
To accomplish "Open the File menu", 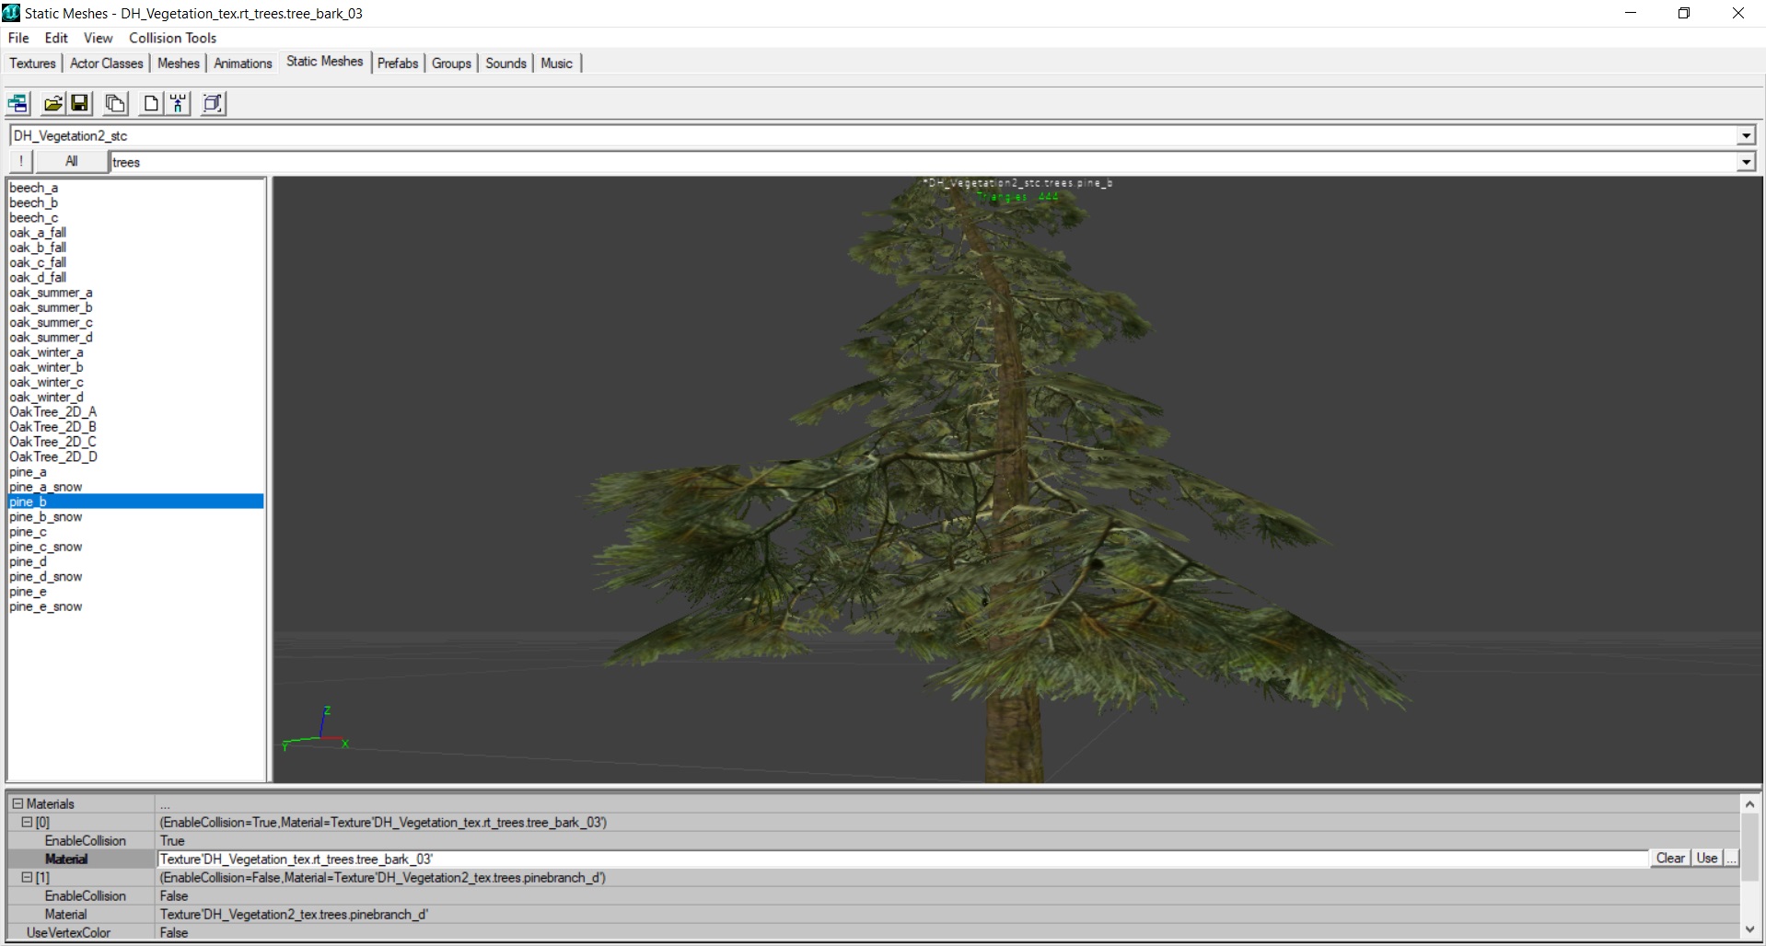I will 18,38.
